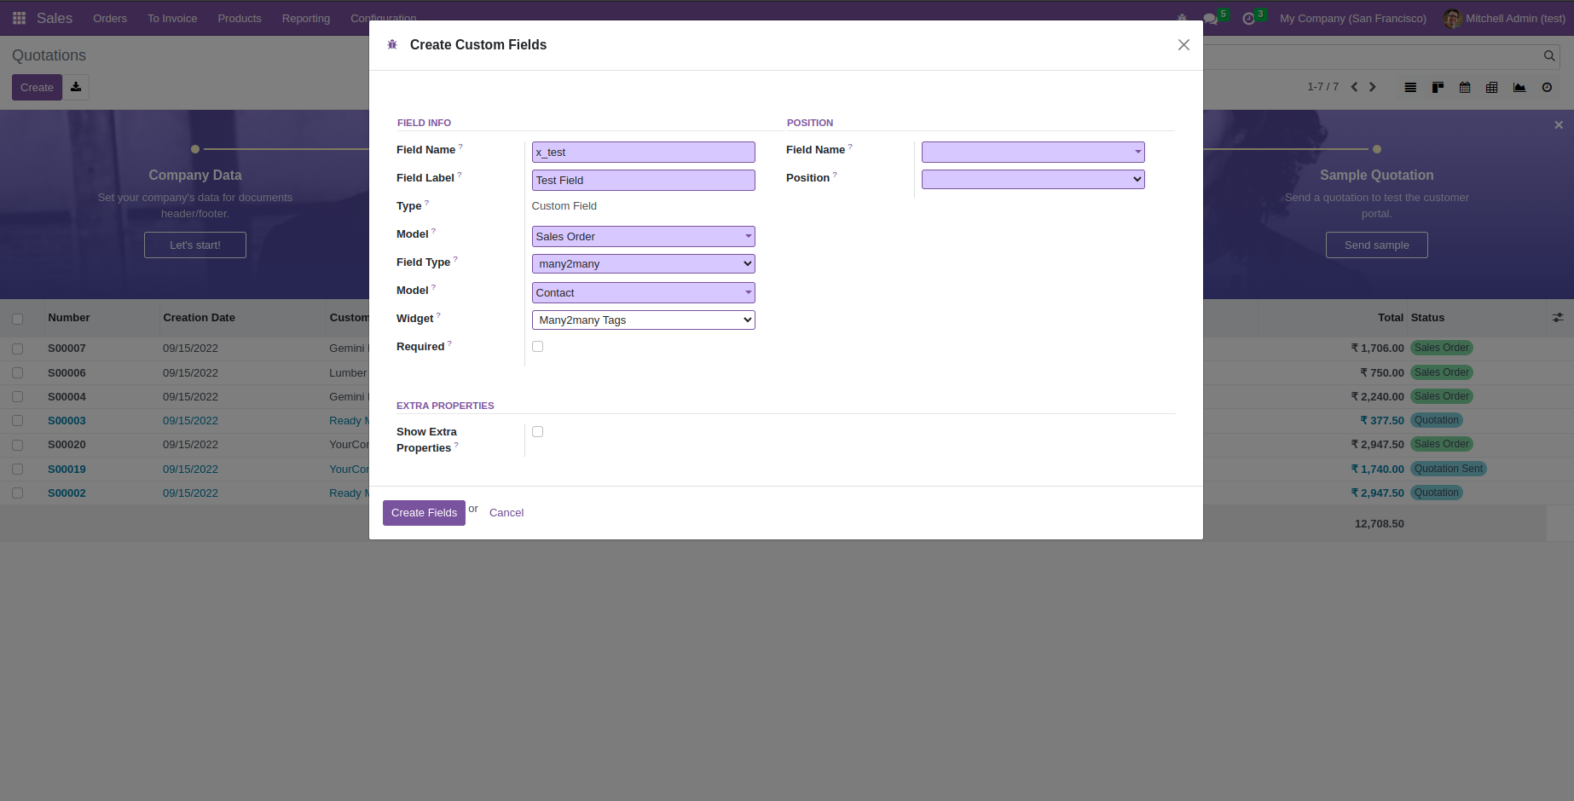Image resolution: width=1574 pixels, height=801 pixels.
Task: Click the Field Label input box
Action: tap(643, 181)
